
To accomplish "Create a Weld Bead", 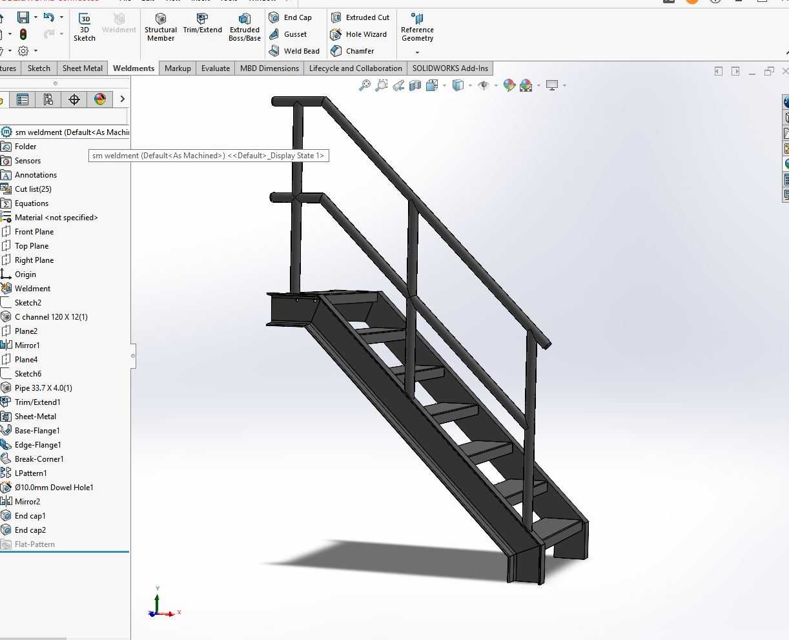I will click(x=294, y=51).
